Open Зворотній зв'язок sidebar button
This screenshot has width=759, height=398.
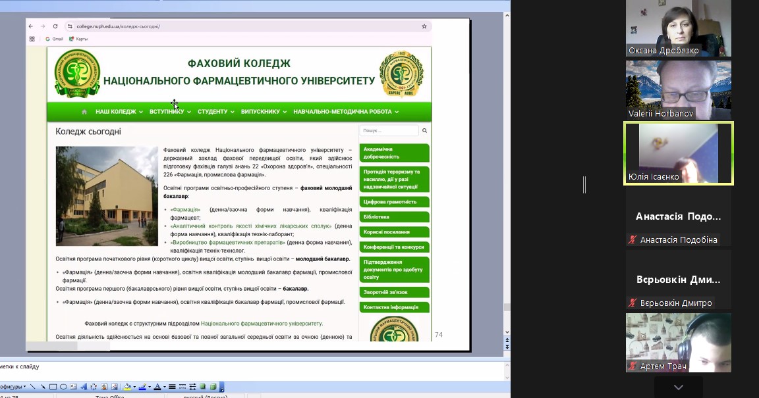pyautogui.click(x=394, y=292)
